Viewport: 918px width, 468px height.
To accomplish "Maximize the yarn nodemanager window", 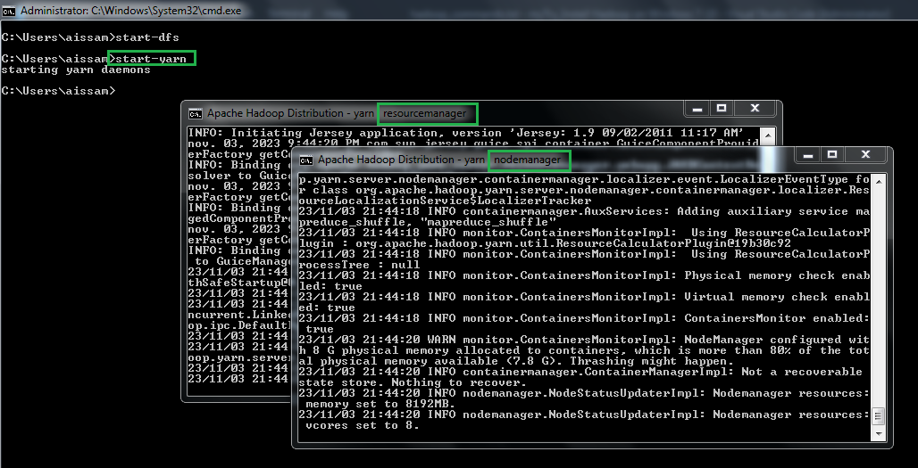I will 832,155.
